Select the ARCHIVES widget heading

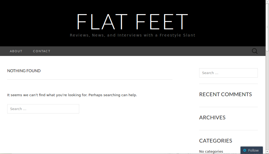click(212, 117)
